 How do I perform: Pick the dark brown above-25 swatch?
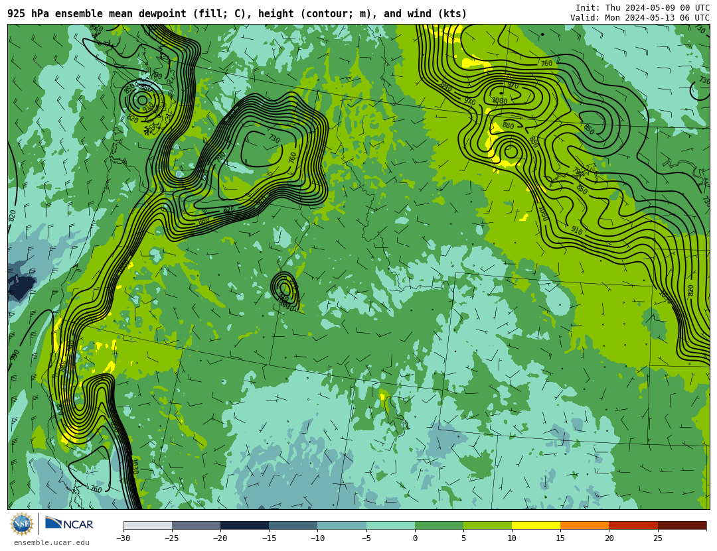click(x=682, y=525)
